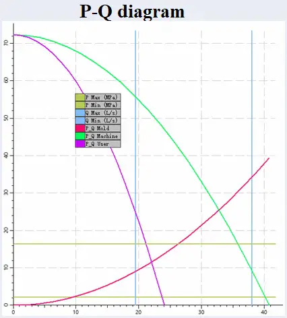Select the Q Min (L/s) legend swatch

80,121
